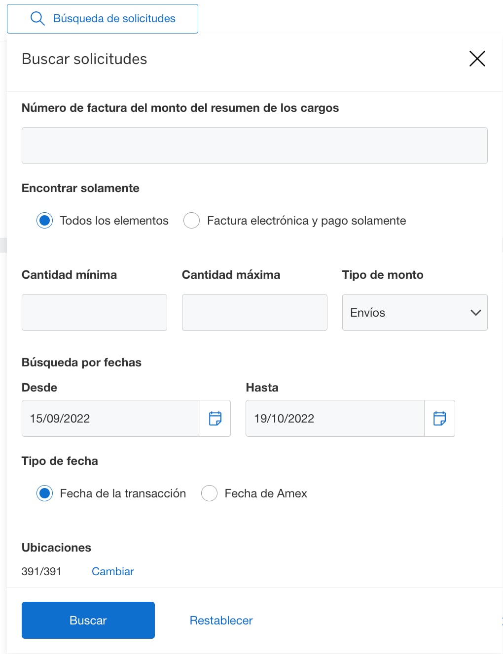Open the calendar picker for the Hasta date
503x654 pixels.
439,418
